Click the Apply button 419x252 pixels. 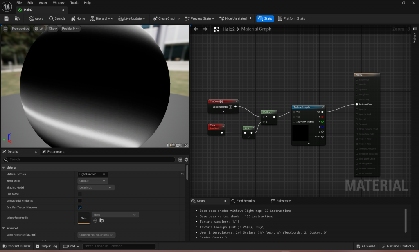coord(36,18)
